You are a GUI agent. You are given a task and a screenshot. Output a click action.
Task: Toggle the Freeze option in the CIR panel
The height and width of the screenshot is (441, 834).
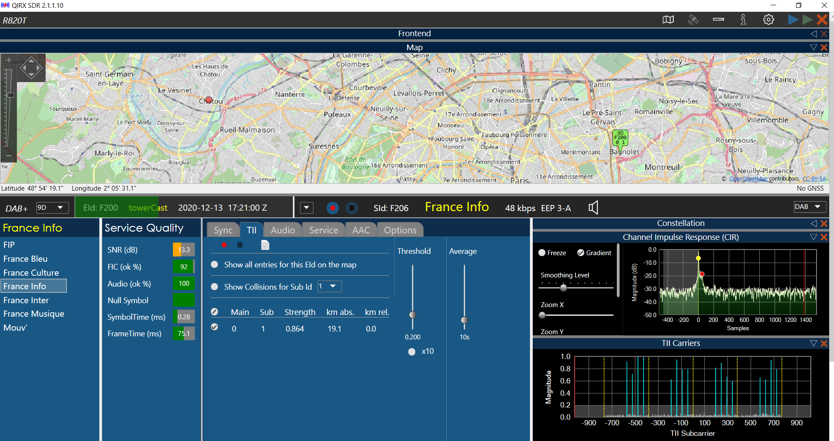click(542, 253)
